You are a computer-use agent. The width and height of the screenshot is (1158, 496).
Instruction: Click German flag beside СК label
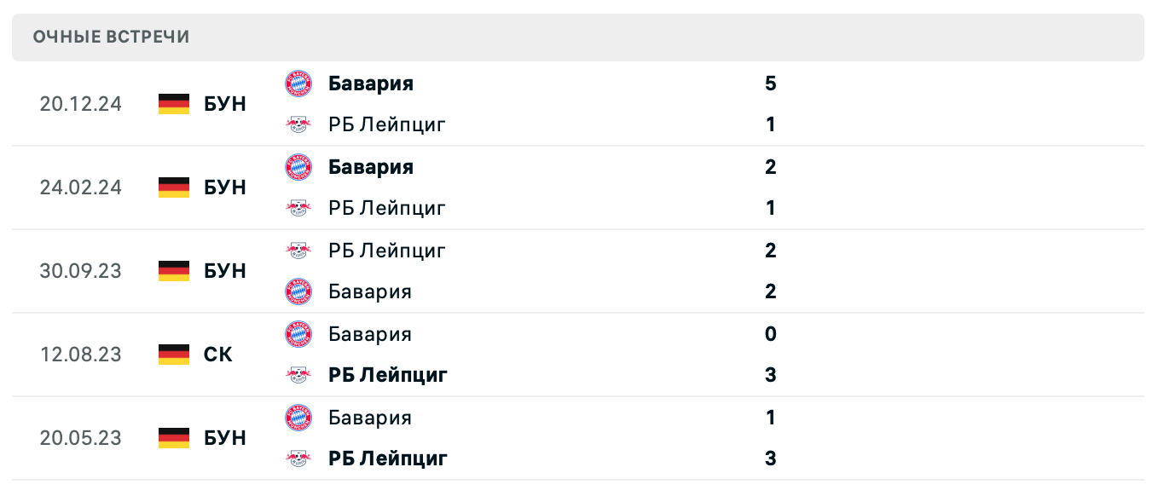coord(174,355)
